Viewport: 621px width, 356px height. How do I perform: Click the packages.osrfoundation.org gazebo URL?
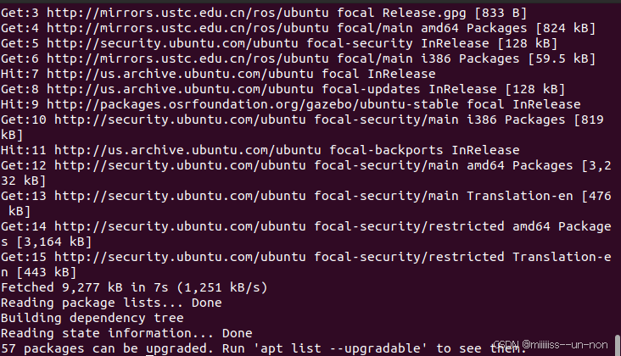pos(253,105)
